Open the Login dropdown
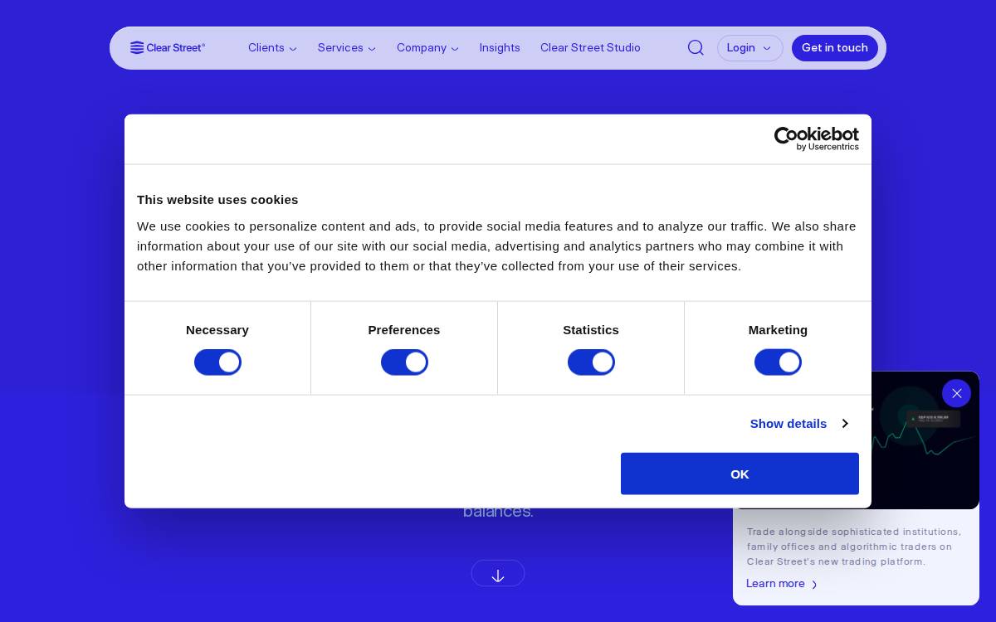The height and width of the screenshot is (622, 996). click(750, 48)
